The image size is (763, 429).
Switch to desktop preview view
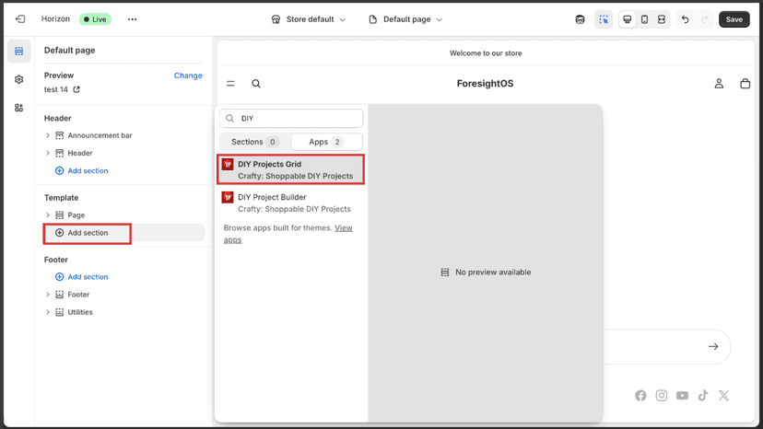628,19
